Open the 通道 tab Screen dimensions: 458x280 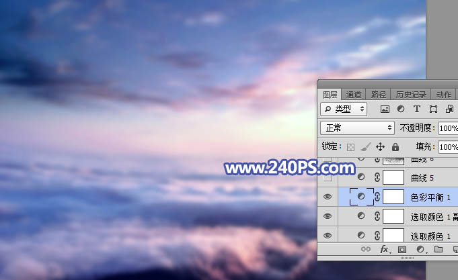[354, 95]
